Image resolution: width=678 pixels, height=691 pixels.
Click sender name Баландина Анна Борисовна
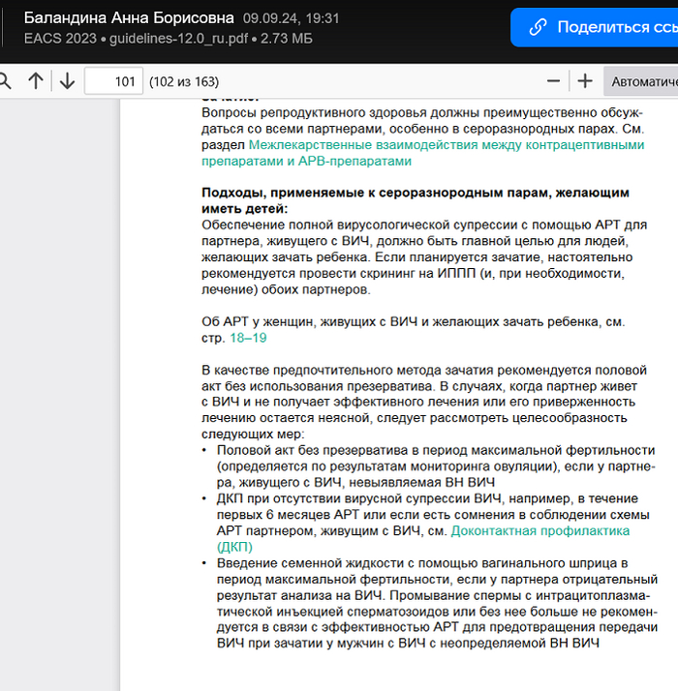pyautogui.click(x=129, y=18)
